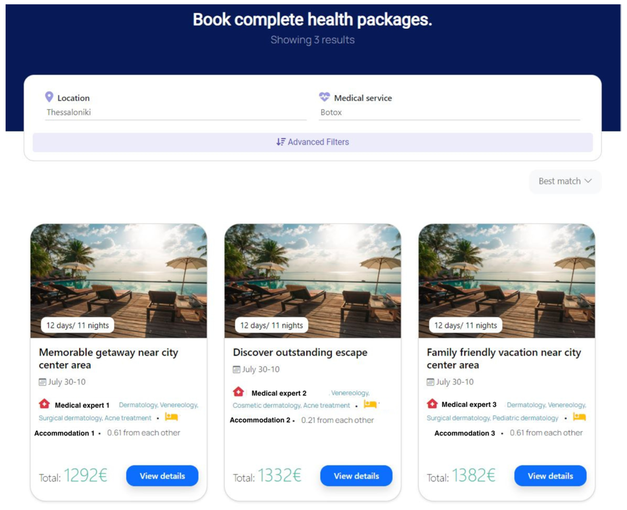Viewport: 627px width, 510px height.
Task: View details of the 1332€ package
Action: coord(356,476)
